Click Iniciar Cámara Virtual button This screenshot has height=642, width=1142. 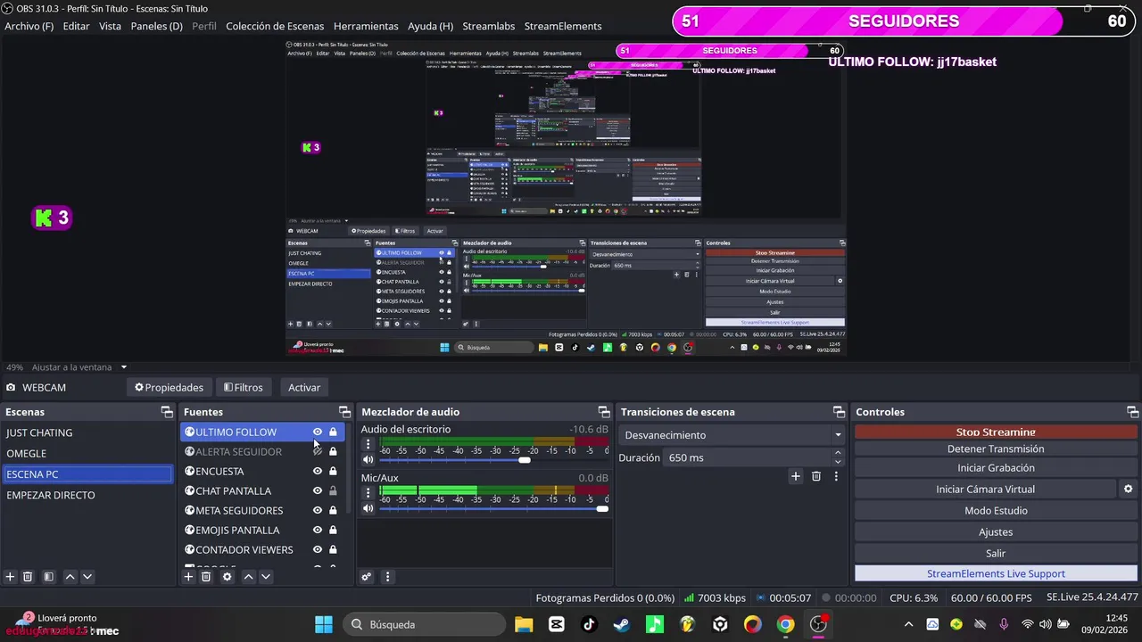coord(985,489)
